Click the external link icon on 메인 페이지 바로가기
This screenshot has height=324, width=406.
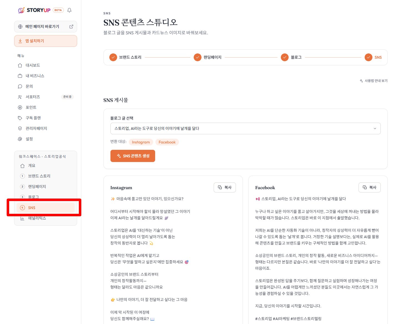point(71,27)
